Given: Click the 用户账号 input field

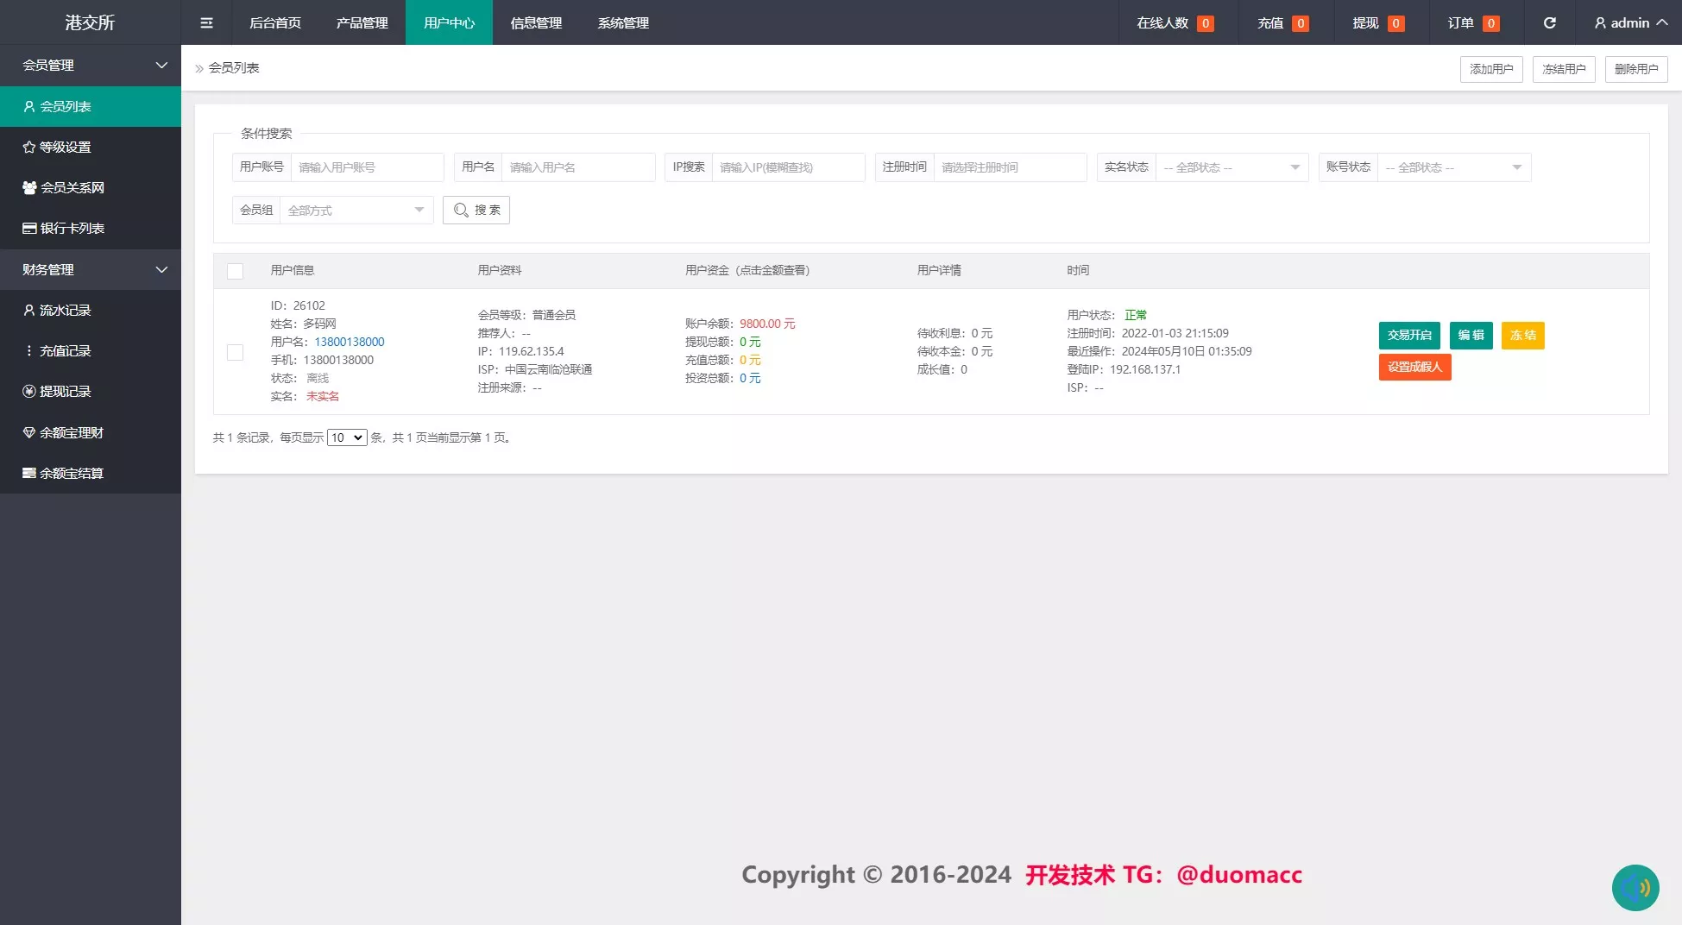Looking at the screenshot, I should tap(367, 167).
